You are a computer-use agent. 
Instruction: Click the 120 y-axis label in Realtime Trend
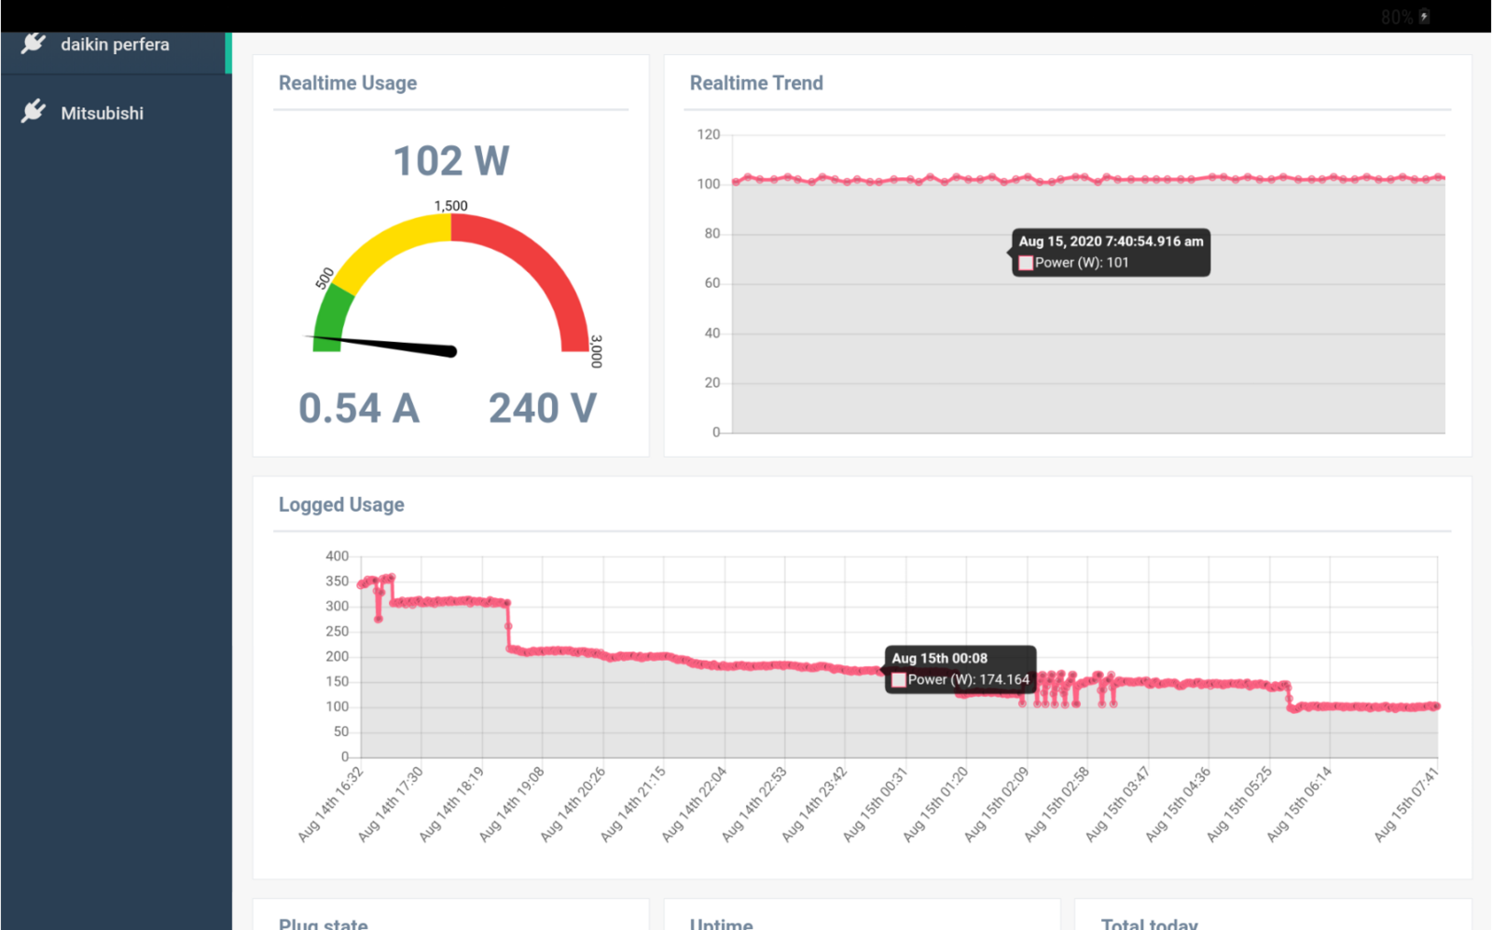709,134
